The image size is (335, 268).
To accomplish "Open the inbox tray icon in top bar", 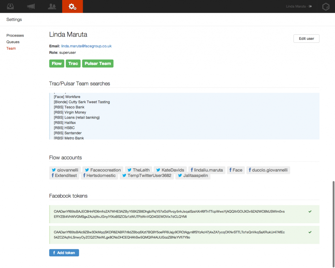I will pyautogui.click(x=10, y=7).
